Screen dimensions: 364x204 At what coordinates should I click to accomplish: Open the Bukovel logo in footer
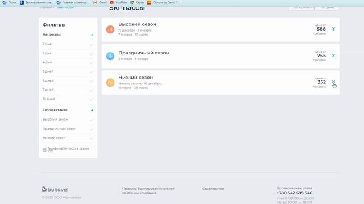coord(55,189)
